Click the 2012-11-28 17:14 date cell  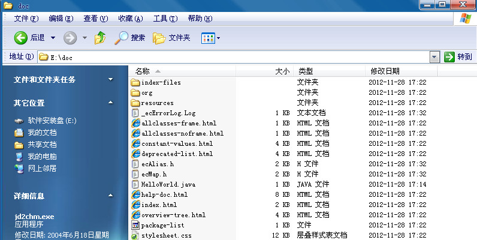(397, 185)
